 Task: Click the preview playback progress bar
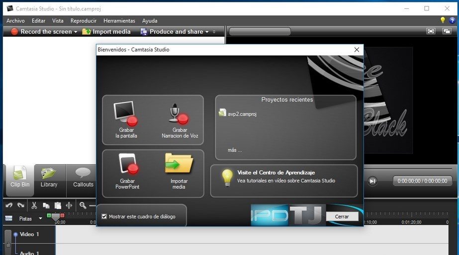point(407,169)
